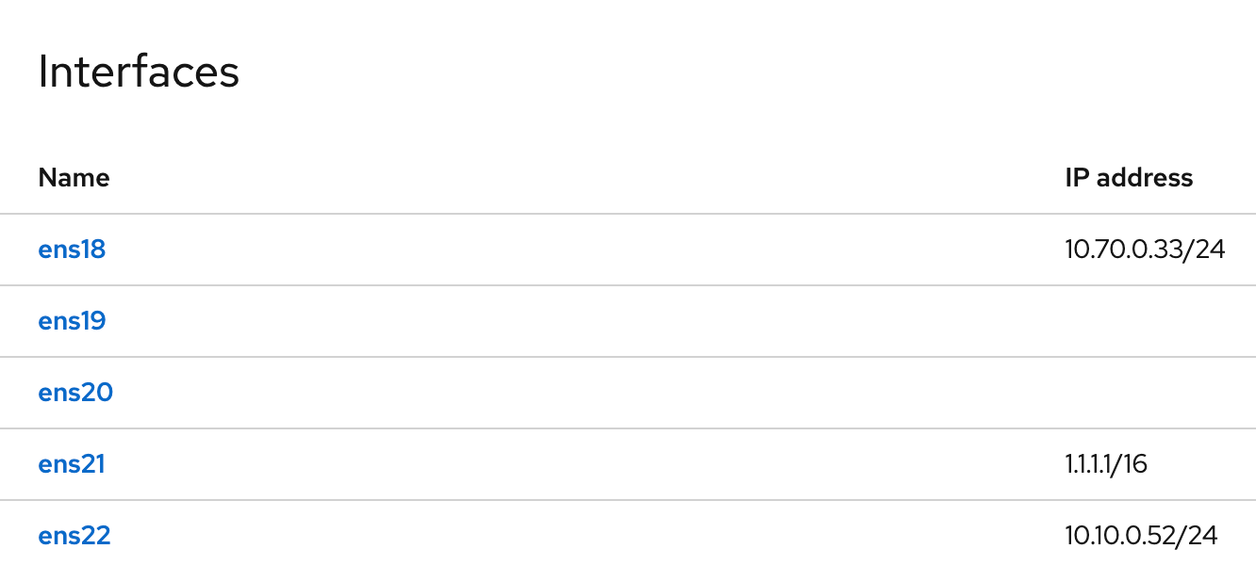Select the ens20 interface link
Viewport: 1256px width, 565px height.
[x=75, y=393]
